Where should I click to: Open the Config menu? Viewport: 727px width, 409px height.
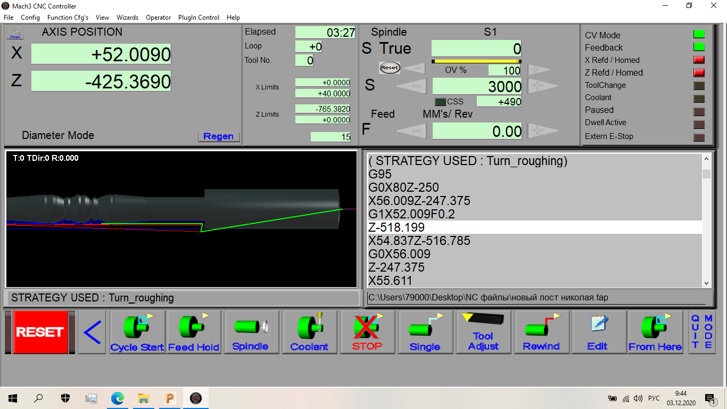click(x=30, y=18)
